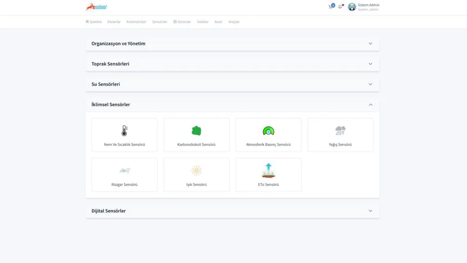The image size is (467, 263).
Task: Click the notification bell icon
Action: point(340,7)
